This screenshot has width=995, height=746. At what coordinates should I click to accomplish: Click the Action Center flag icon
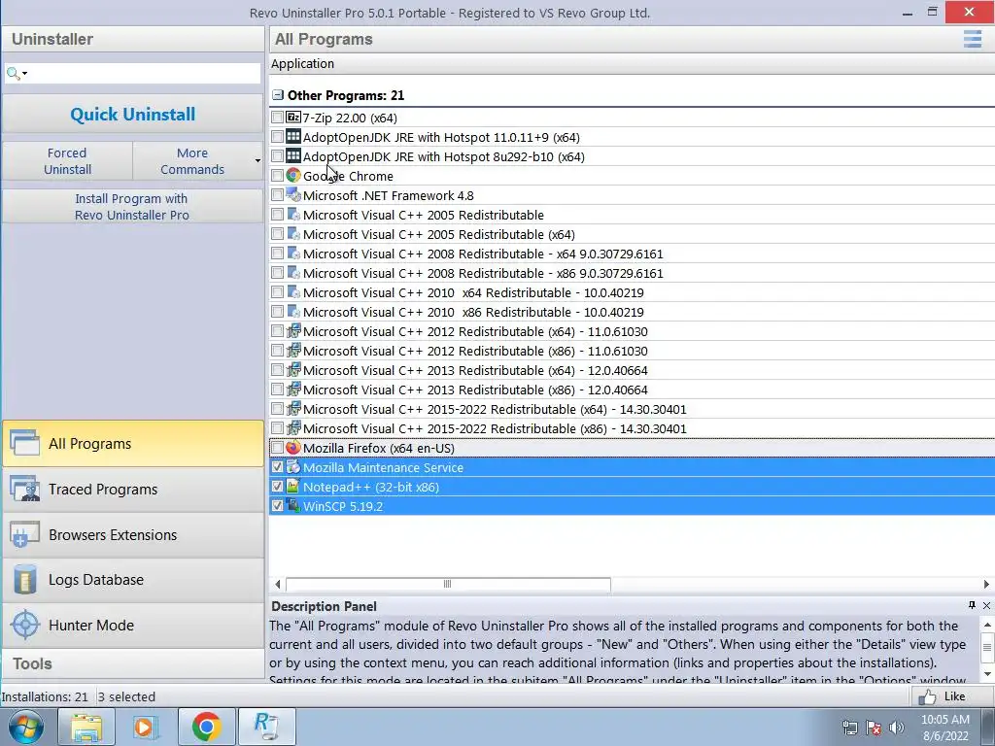click(x=874, y=728)
